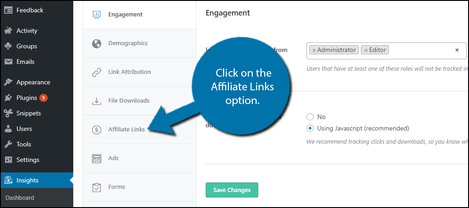This screenshot has height=208, width=469.
Task: Open the Dashboard submenu under Insights
Action: click(x=20, y=198)
